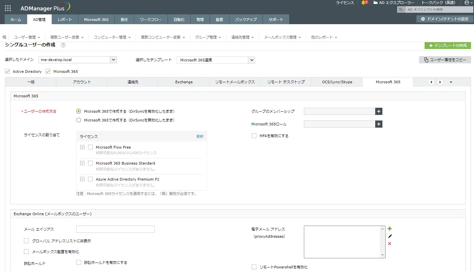Click the help icon next to シングルユーザーの作成
474x271 pixels.
tap(63, 45)
